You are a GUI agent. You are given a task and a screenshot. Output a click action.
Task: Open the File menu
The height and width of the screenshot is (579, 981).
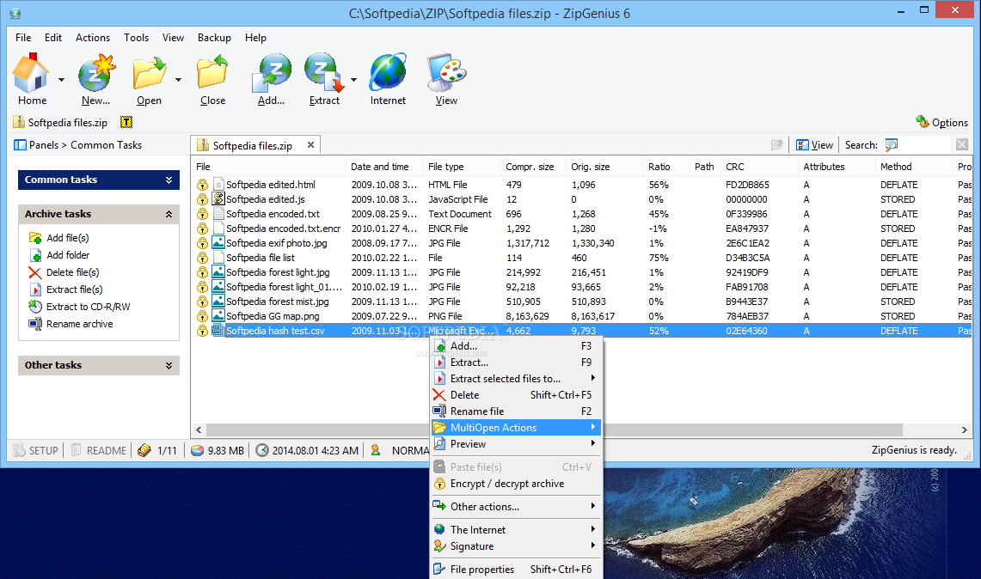pyautogui.click(x=23, y=38)
